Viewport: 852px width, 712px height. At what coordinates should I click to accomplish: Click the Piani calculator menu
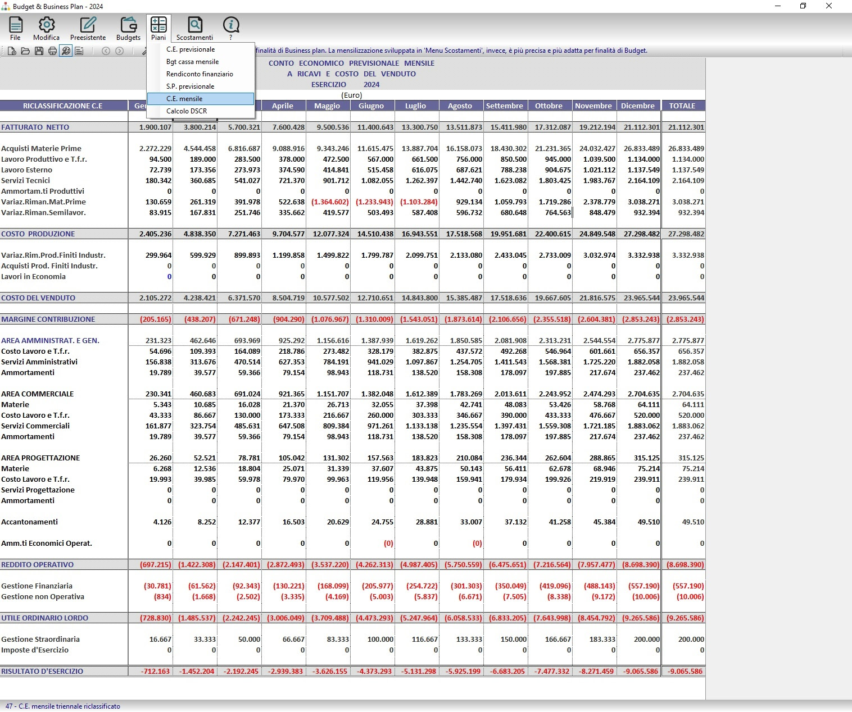click(158, 29)
